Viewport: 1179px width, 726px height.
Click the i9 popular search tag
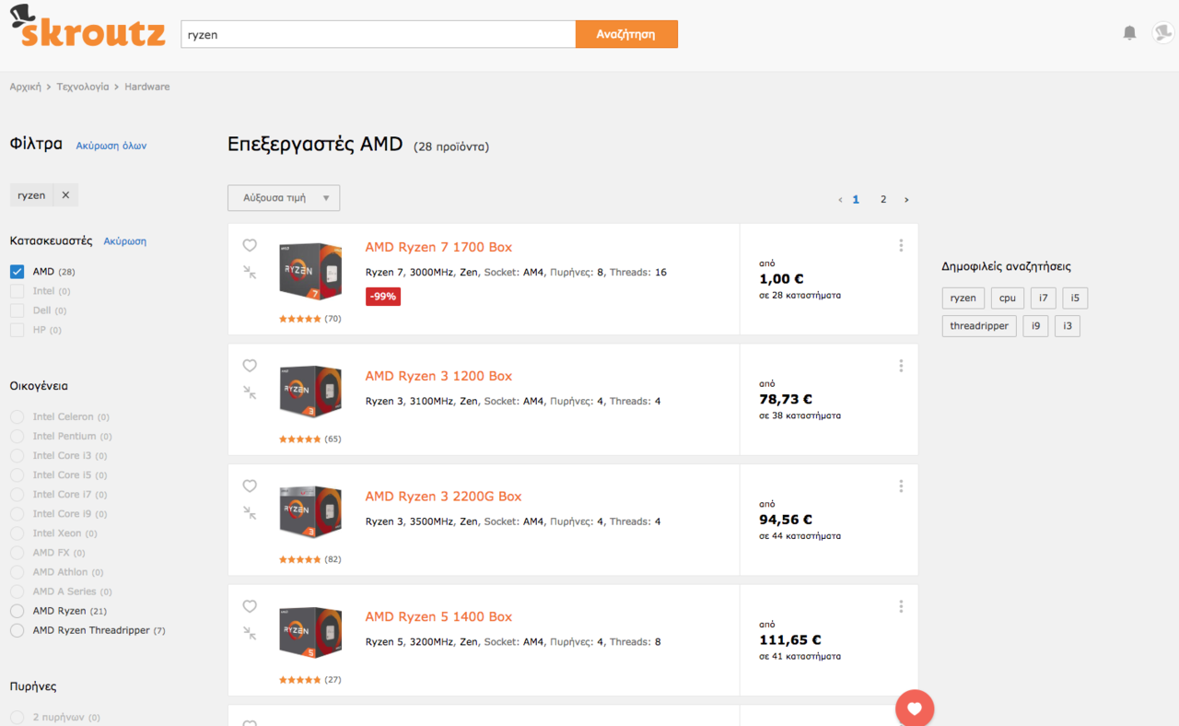click(x=1035, y=326)
